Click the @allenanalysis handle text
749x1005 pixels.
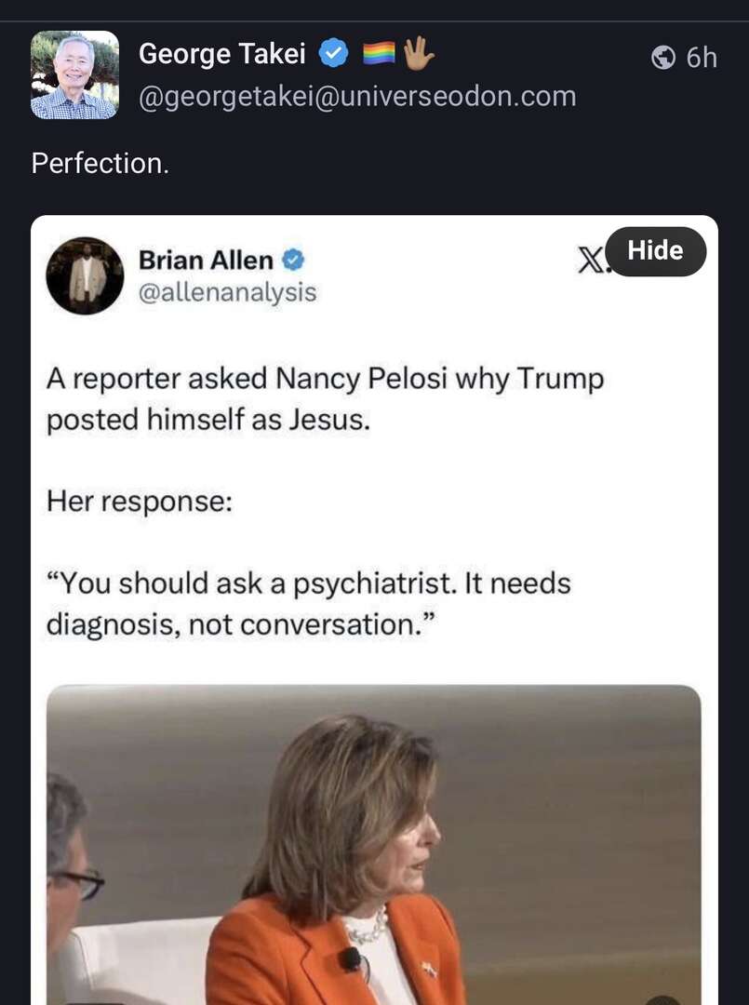[x=227, y=293]
